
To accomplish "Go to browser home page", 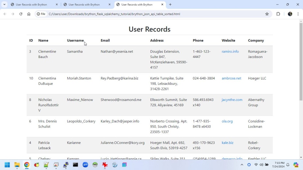I will click(x=29, y=14).
